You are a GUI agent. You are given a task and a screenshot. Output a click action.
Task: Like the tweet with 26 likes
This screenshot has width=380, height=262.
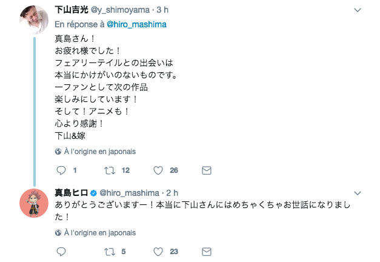pos(158,170)
